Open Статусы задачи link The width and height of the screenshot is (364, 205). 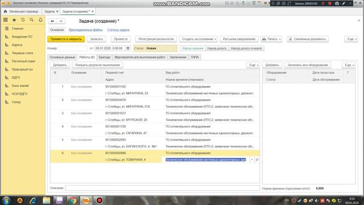[118, 30]
